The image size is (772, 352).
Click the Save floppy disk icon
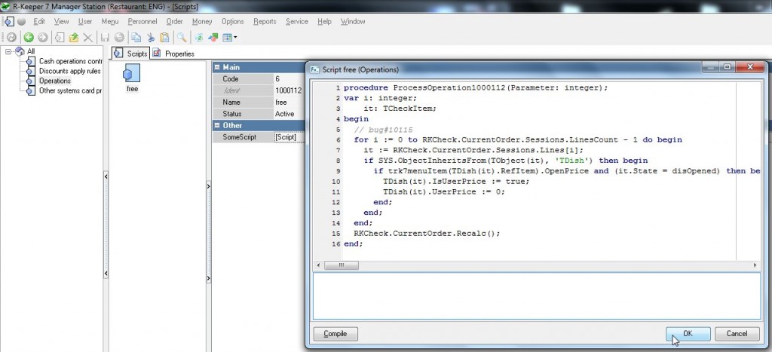(105, 38)
